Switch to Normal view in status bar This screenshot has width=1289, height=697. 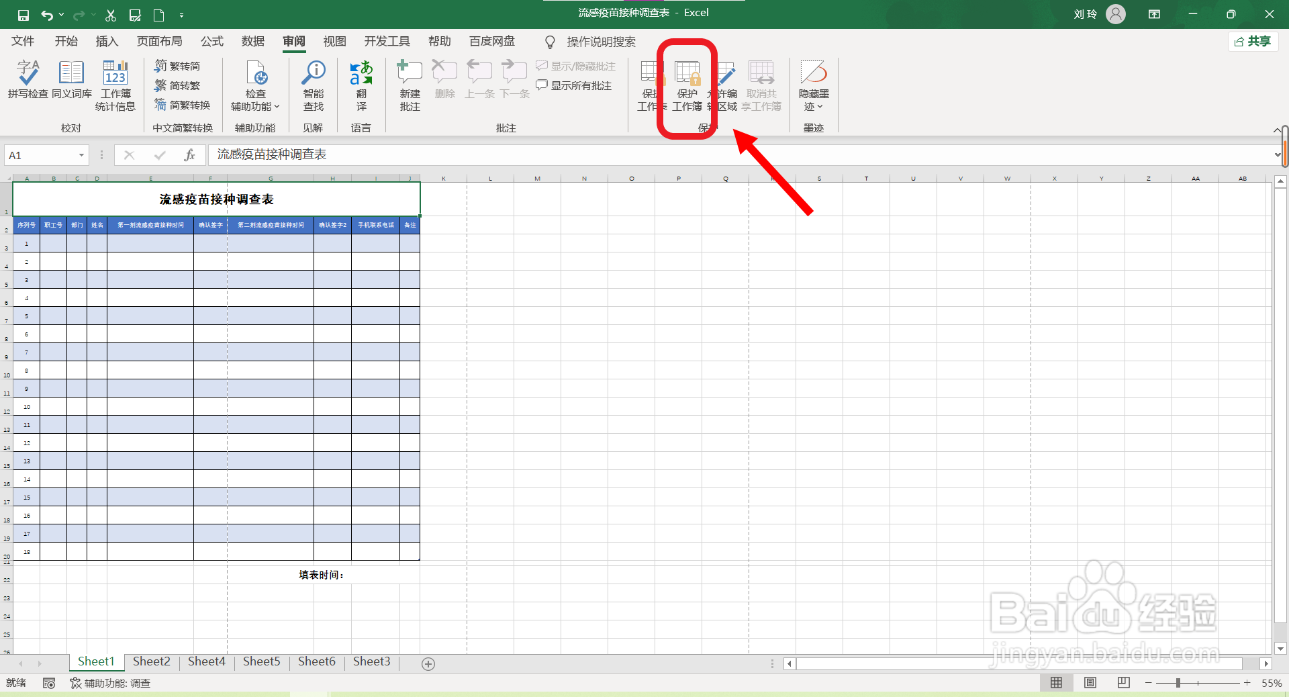pos(1056,683)
